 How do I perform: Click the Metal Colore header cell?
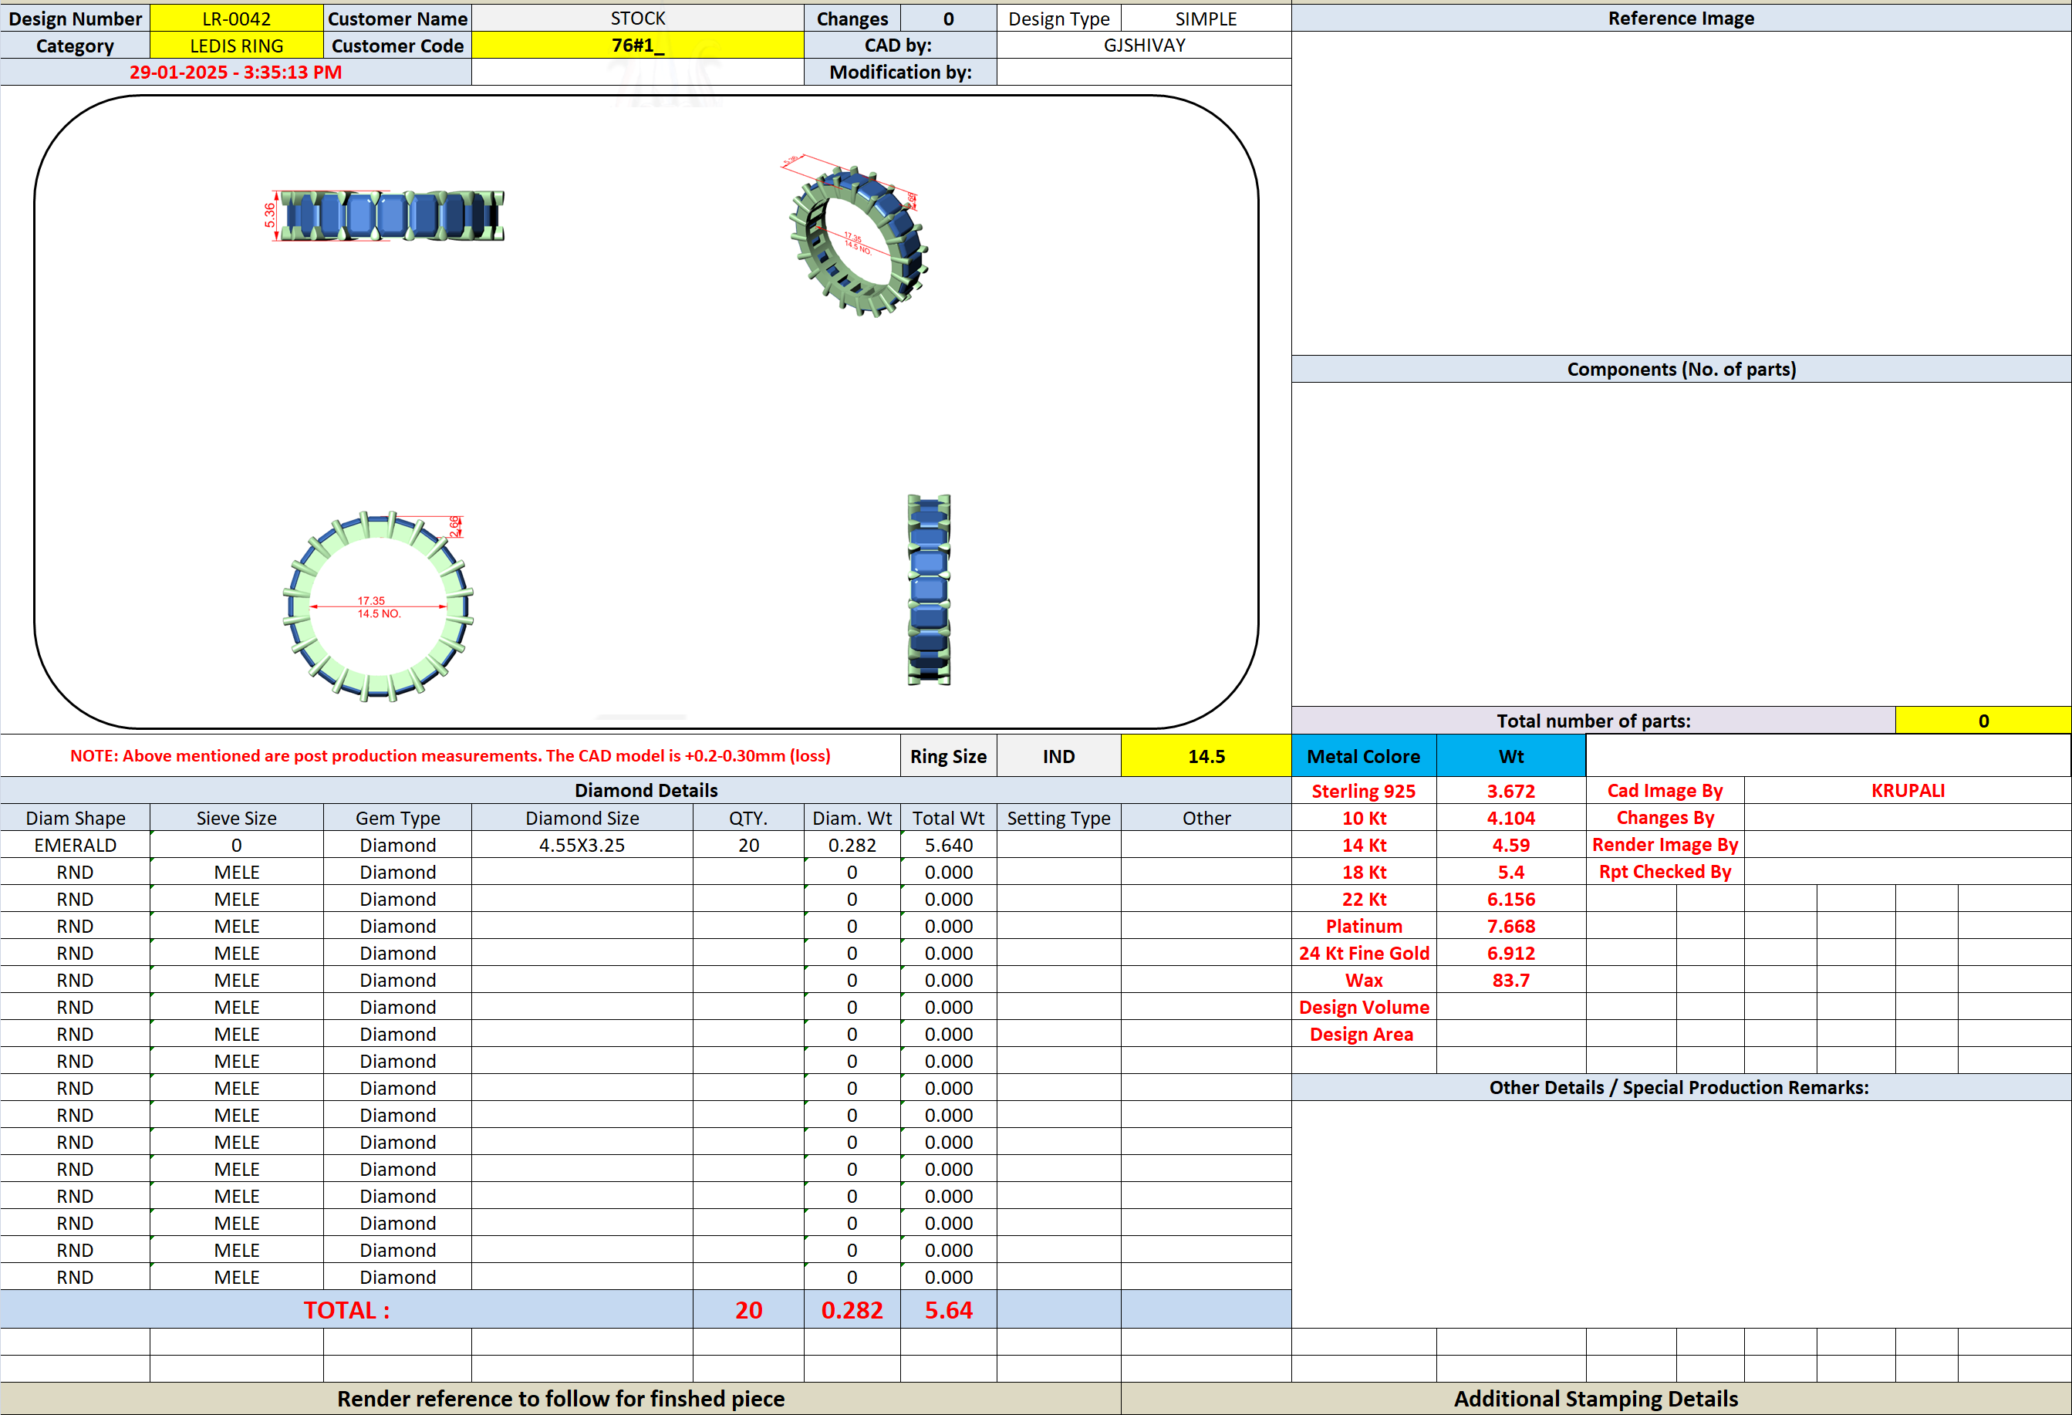(x=1364, y=756)
